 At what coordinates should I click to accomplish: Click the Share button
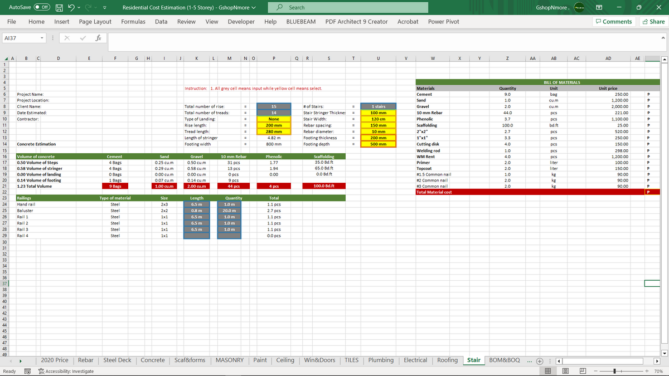point(653,22)
